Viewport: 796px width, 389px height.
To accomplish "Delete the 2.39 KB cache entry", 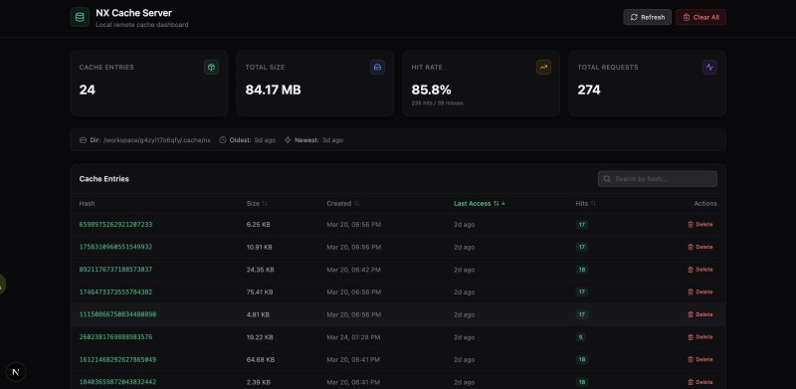I will coord(700,382).
